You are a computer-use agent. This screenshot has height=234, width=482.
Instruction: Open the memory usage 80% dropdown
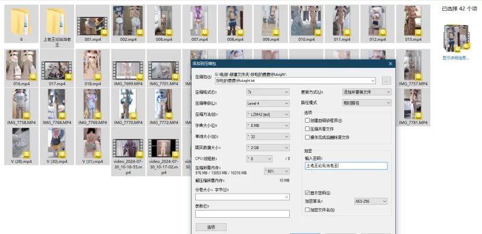point(277,171)
